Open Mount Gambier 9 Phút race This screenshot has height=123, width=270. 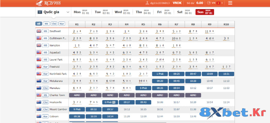(77, 109)
